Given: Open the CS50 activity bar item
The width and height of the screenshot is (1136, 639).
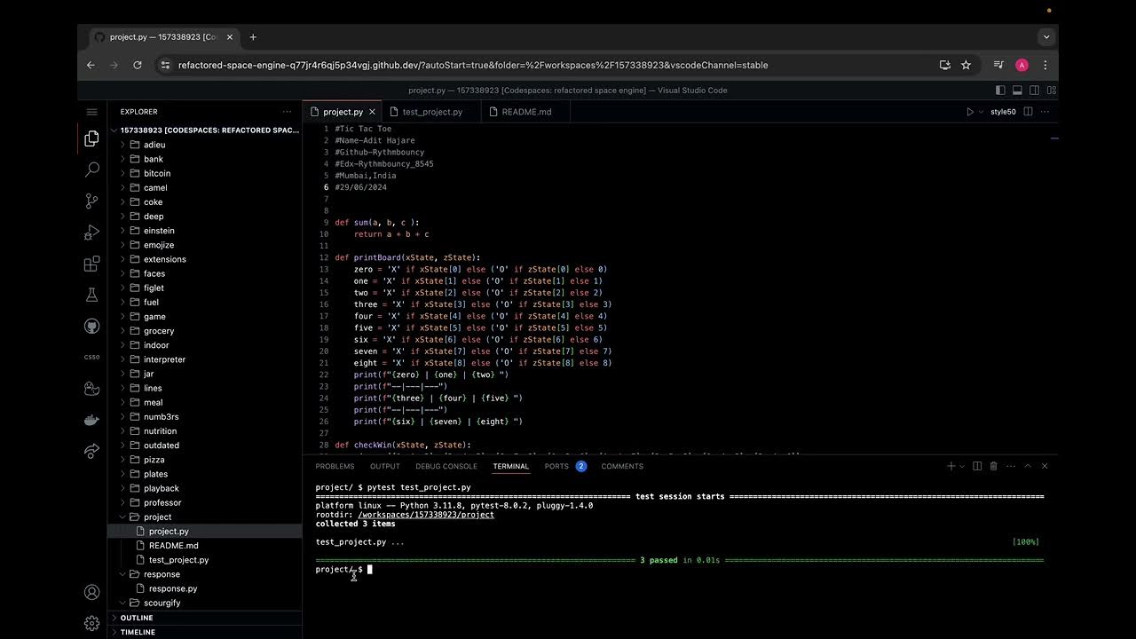Looking at the screenshot, I should click(91, 357).
